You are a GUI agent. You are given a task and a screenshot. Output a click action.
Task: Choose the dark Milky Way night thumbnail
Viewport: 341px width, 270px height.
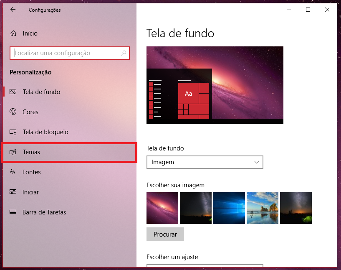click(x=196, y=208)
